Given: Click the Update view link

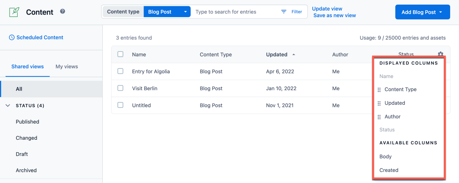Looking at the screenshot, I should tap(327, 9).
